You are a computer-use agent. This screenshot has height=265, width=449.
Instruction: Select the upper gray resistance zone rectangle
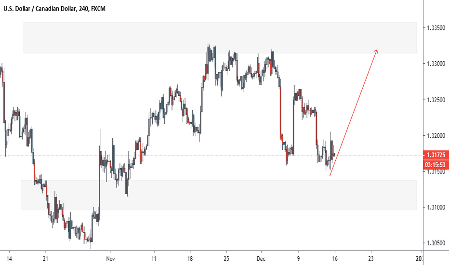(220, 38)
